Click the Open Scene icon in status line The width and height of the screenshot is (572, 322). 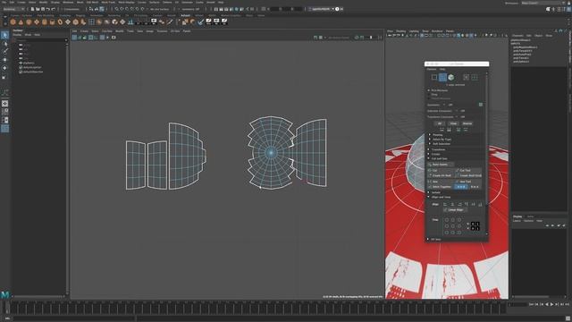[38, 9]
